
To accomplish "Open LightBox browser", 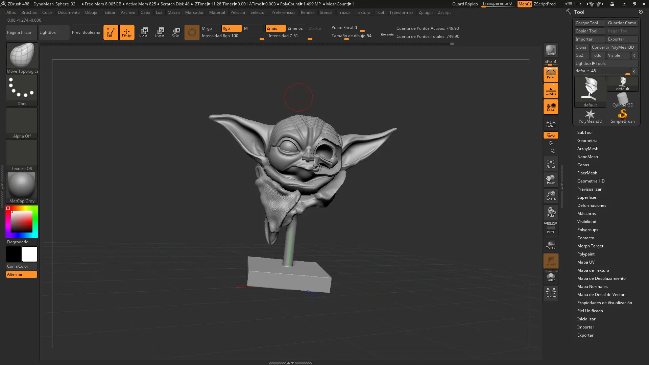I will (x=54, y=32).
